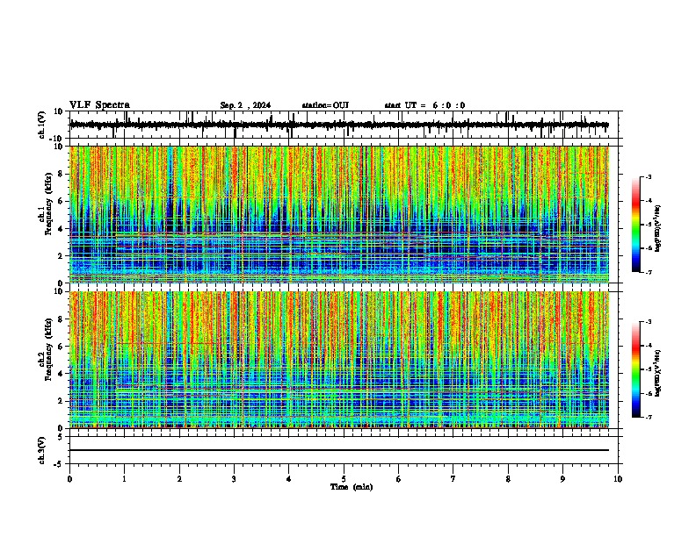Image resolution: width=696 pixels, height=537 pixels.
Task: Click the "Time (min)" axis label
Action: click(x=352, y=487)
